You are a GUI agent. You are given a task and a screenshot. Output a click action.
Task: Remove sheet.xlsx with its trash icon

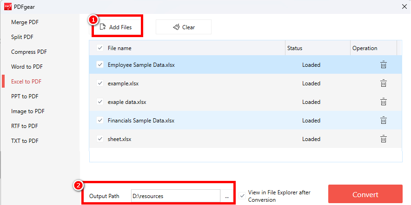pyautogui.click(x=383, y=139)
